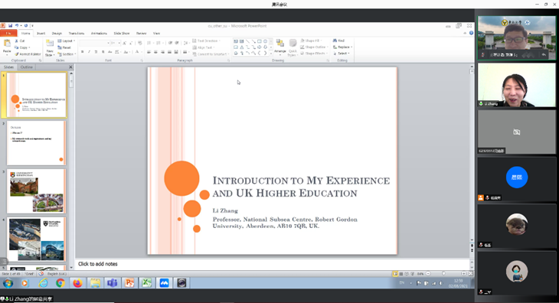Open PowerPoint Help question mark icon
Image resolution: width=559 pixels, height=303 pixels.
click(471, 33)
